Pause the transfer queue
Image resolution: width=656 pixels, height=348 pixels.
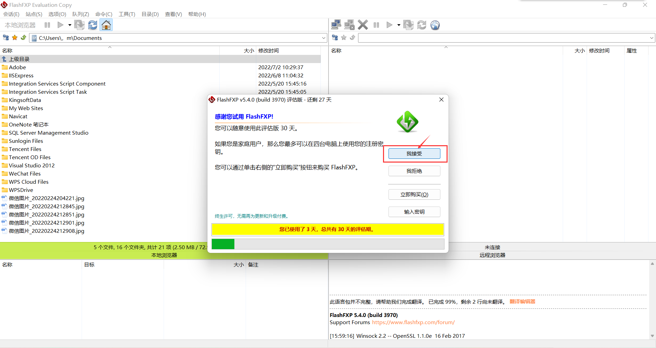[x=376, y=25]
